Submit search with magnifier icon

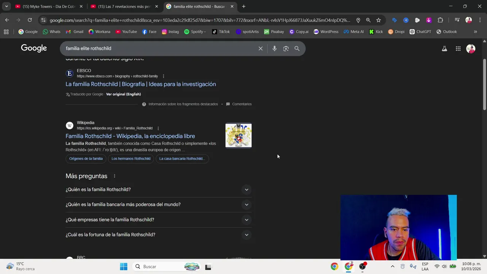297,49
